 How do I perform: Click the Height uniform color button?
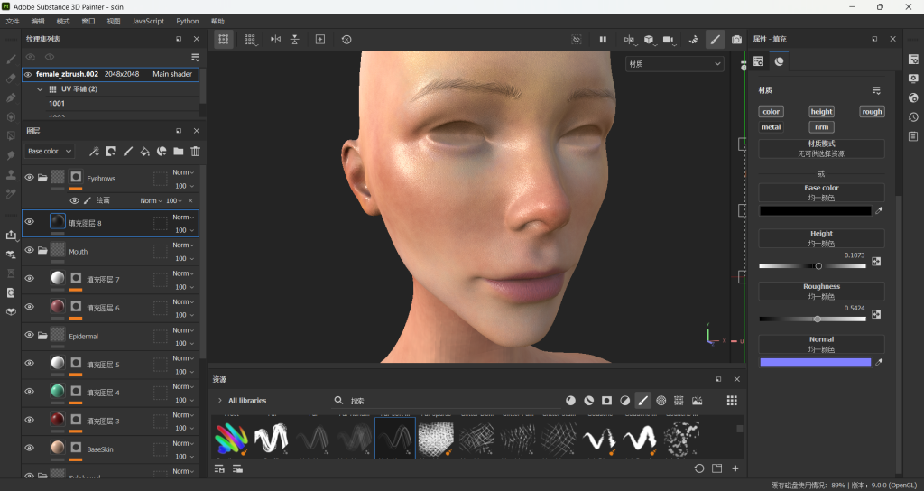[821, 238]
